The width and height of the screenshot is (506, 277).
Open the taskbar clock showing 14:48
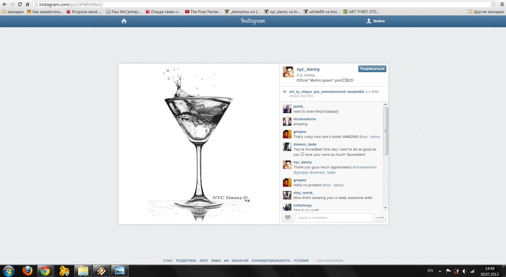click(490, 271)
